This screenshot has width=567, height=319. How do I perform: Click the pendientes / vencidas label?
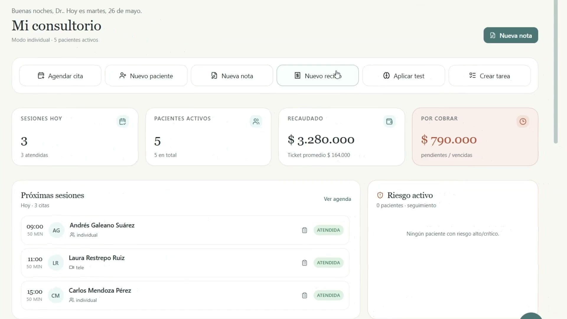coord(447,155)
